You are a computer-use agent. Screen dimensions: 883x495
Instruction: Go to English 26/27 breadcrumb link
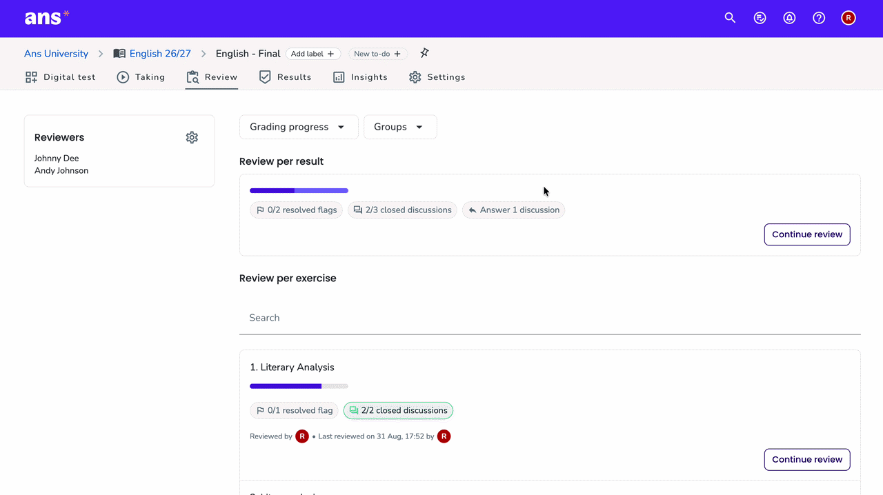point(160,54)
